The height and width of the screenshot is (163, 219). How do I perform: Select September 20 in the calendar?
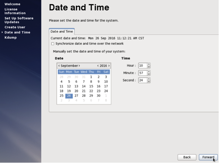click(x=76, y=91)
